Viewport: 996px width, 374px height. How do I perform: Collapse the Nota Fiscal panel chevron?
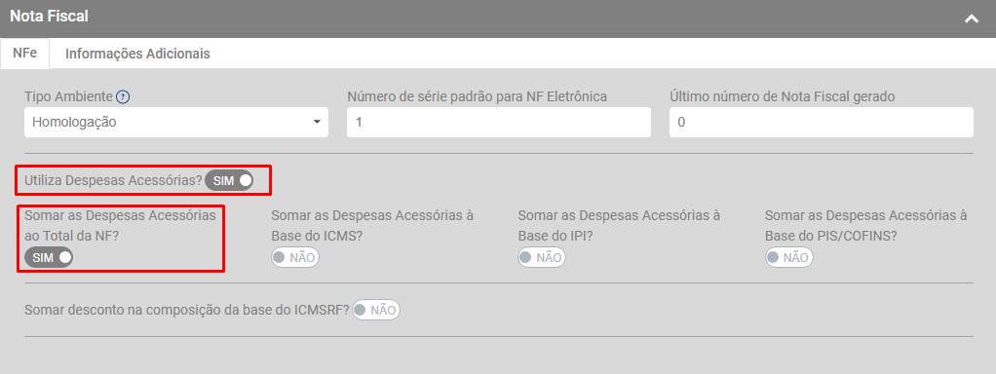pos(972,19)
